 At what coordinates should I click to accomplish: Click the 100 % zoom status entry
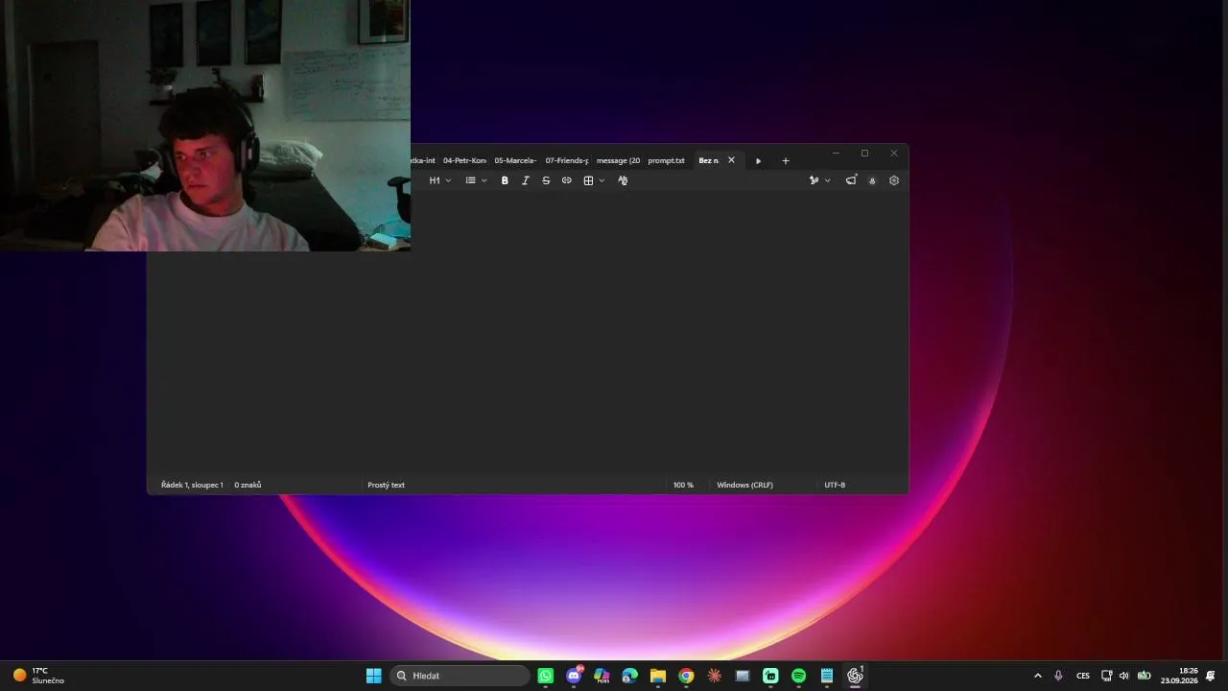pos(683,485)
